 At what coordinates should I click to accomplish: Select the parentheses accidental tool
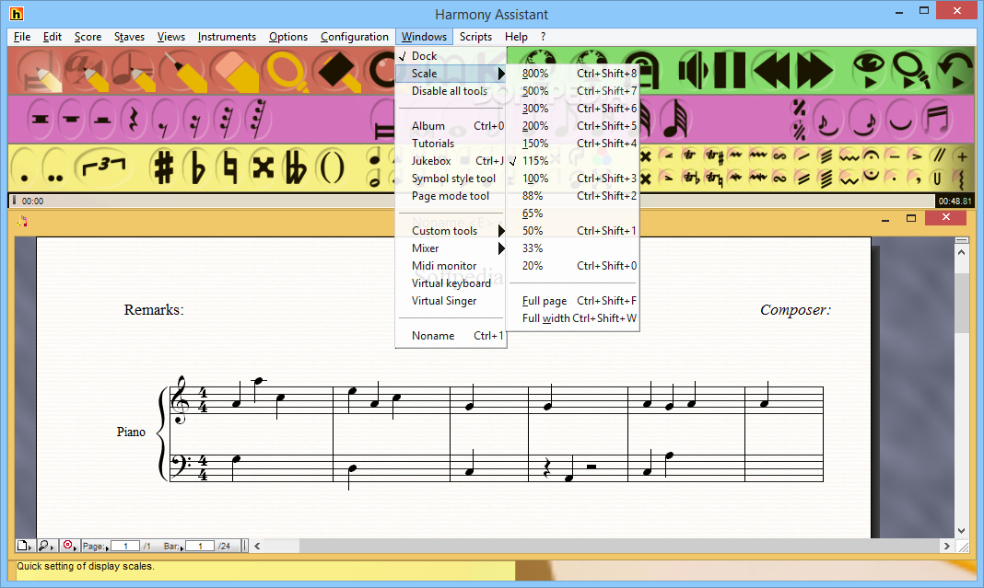(332, 168)
